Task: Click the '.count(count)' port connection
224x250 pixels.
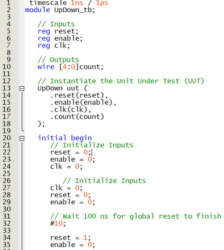Action: tap(77, 117)
